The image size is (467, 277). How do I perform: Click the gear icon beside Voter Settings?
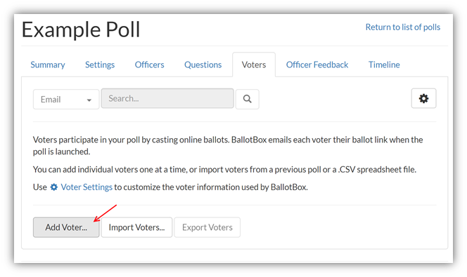coord(54,187)
